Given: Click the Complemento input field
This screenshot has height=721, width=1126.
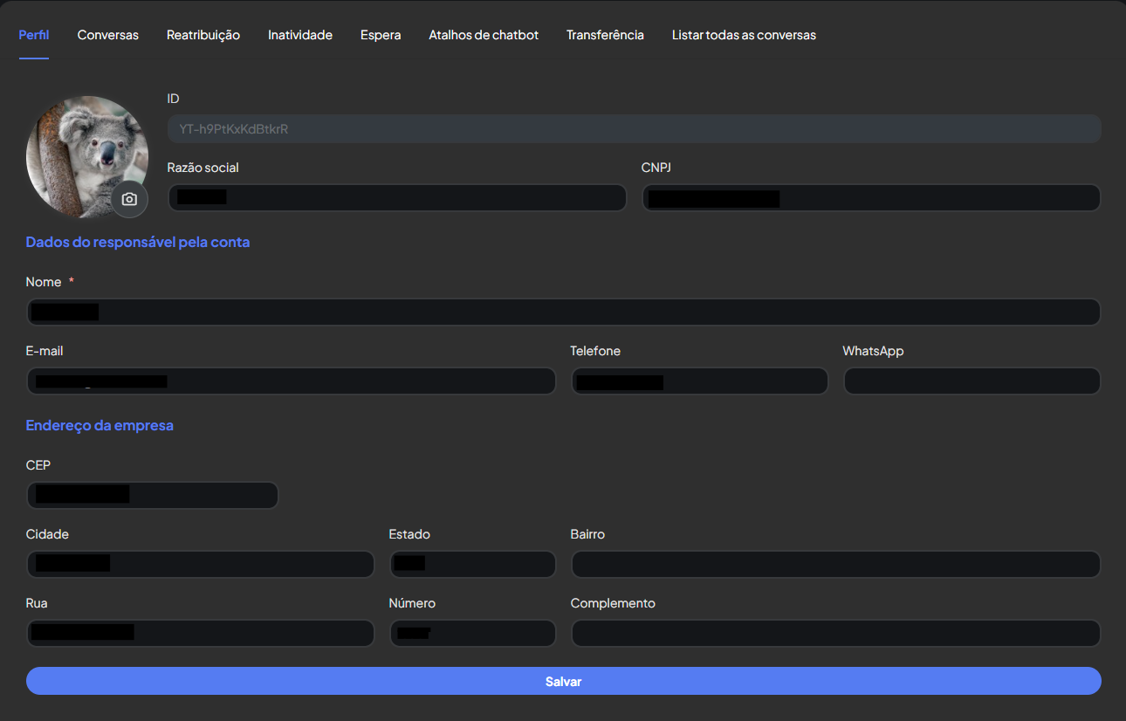Looking at the screenshot, I should click(x=835, y=633).
